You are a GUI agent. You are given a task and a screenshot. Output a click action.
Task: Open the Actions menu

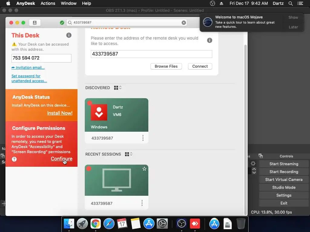(x=48, y=3)
